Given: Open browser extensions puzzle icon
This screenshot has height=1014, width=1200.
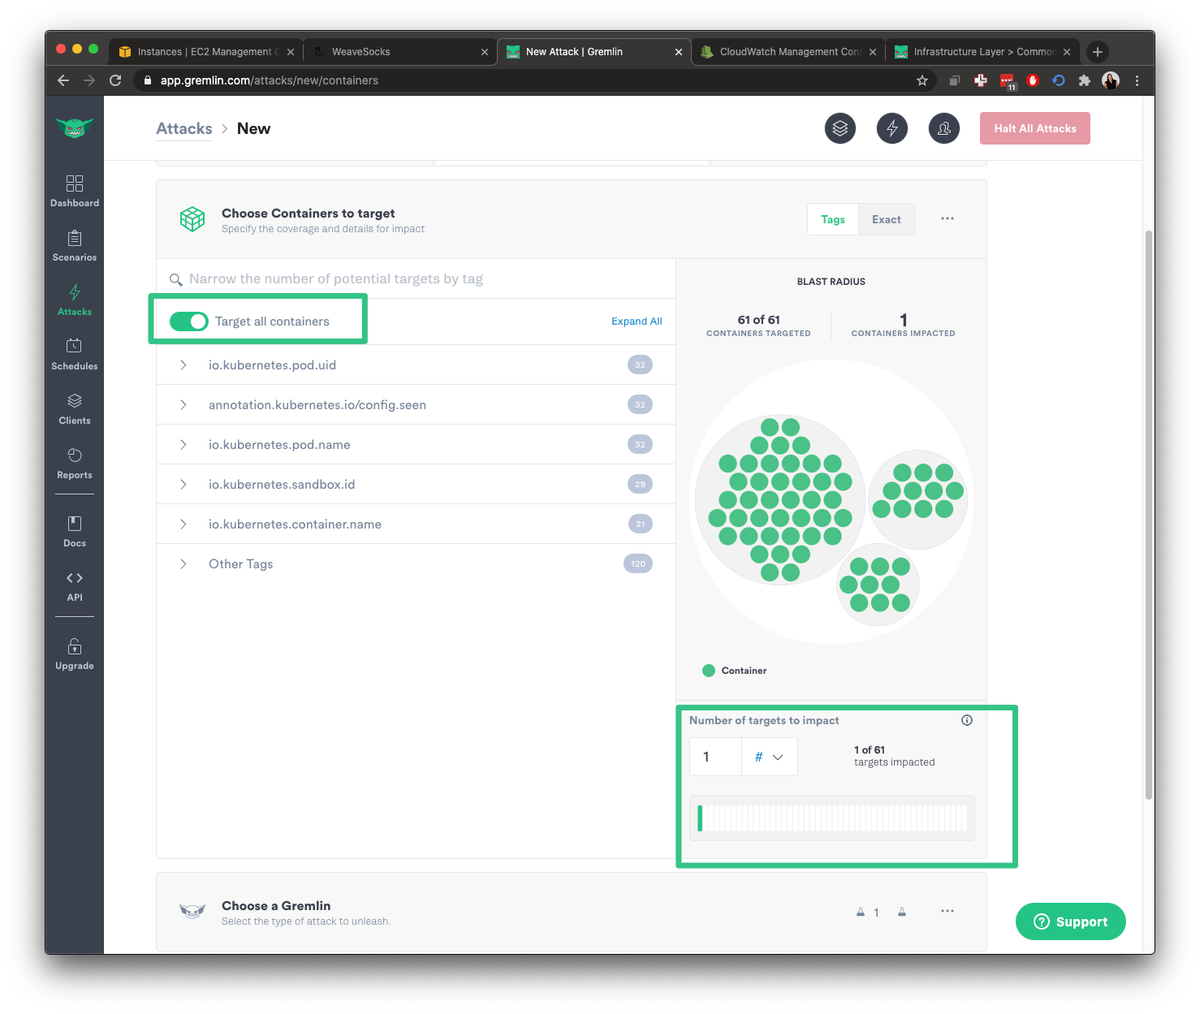Looking at the screenshot, I should [x=1084, y=80].
